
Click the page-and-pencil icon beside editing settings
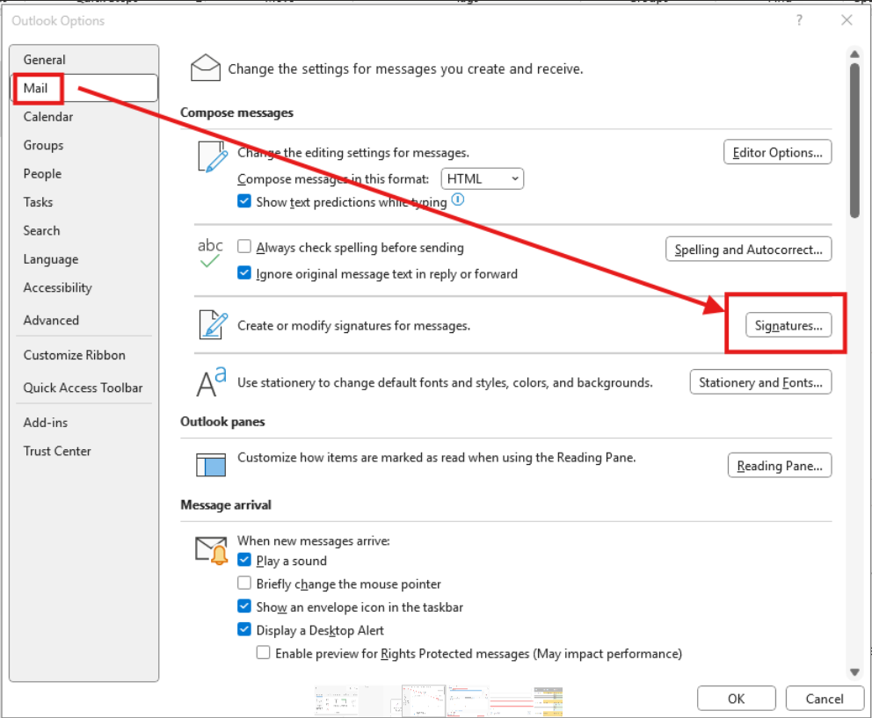point(213,156)
